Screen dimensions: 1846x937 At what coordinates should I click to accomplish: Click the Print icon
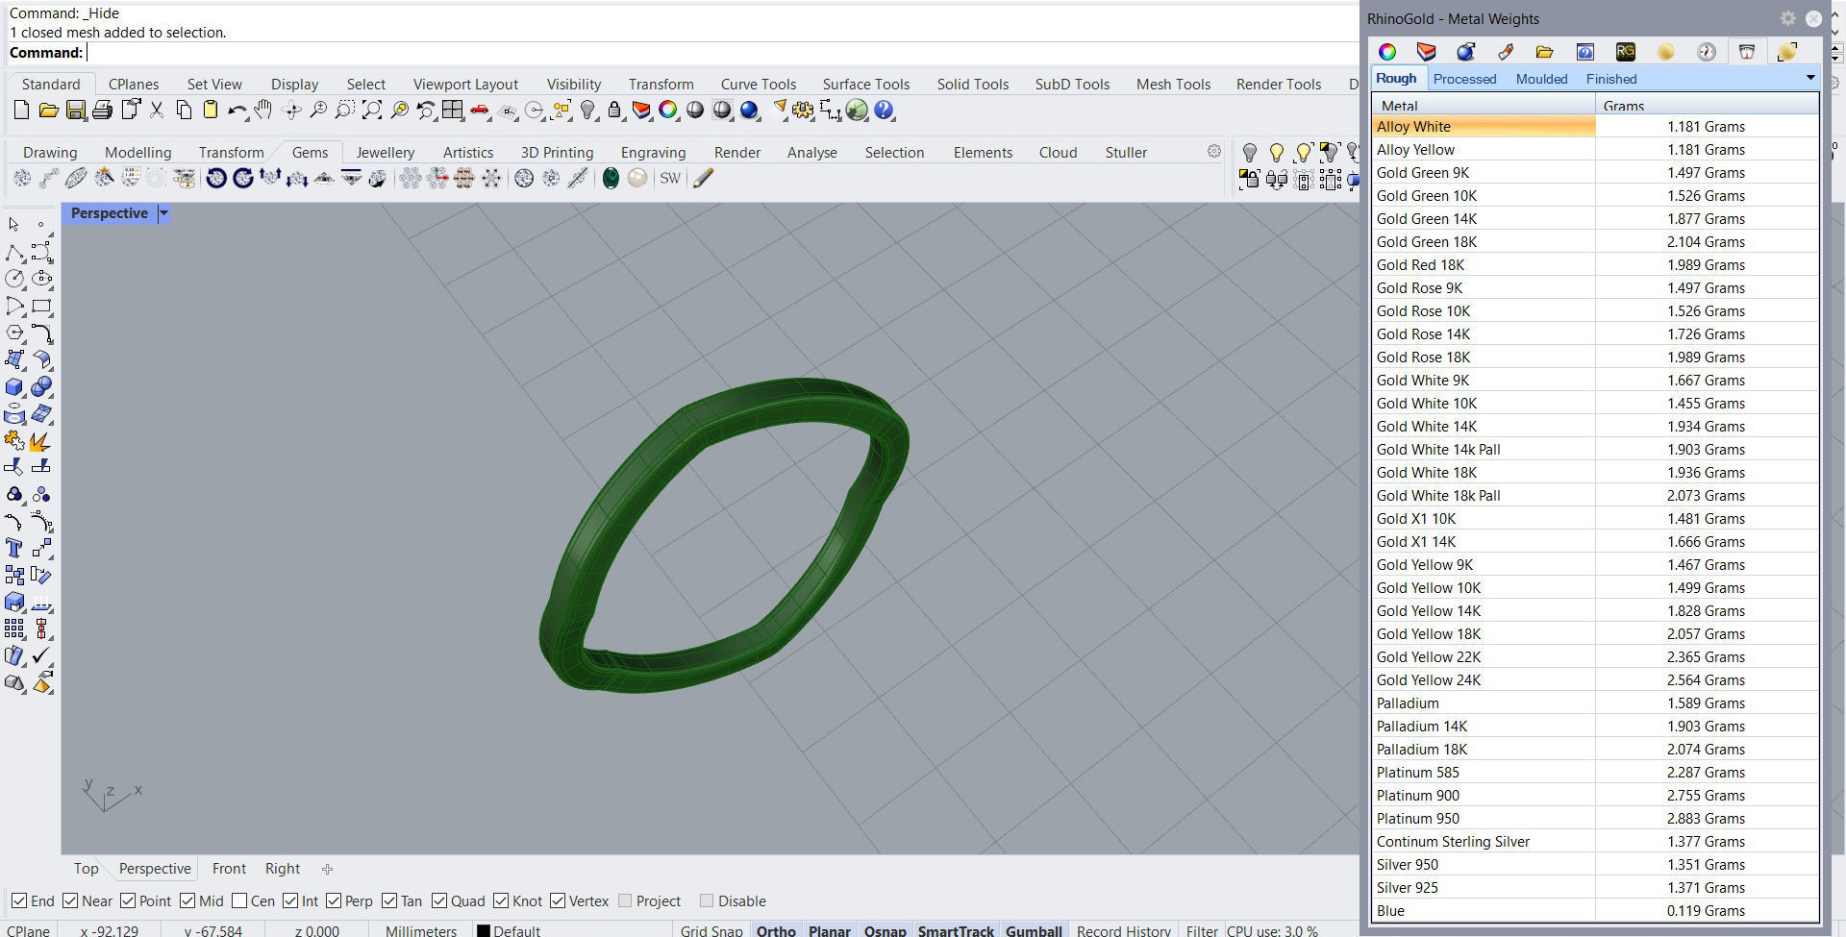[x=102, y=111]
